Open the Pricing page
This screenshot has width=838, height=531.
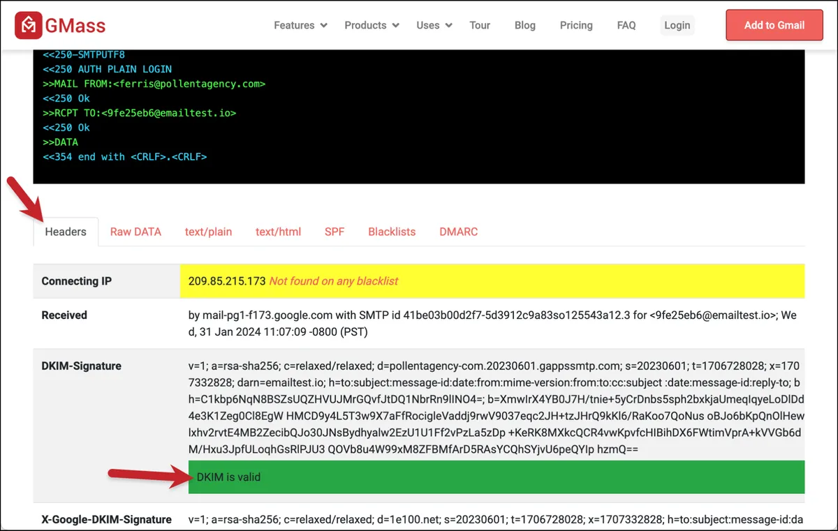tap(576, 25)
